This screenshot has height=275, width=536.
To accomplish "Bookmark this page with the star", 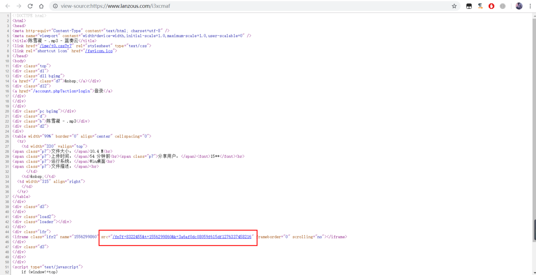I will pos(454,6).
